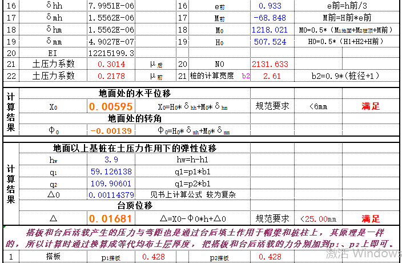The height and width of the screenshot is (263, 402).
Task: Select the δhh value 7.9951E-06 cell
Action: point(111,6)
